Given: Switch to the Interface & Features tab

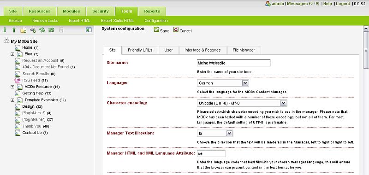Looking at the screenshot, I should coord(202,50).
